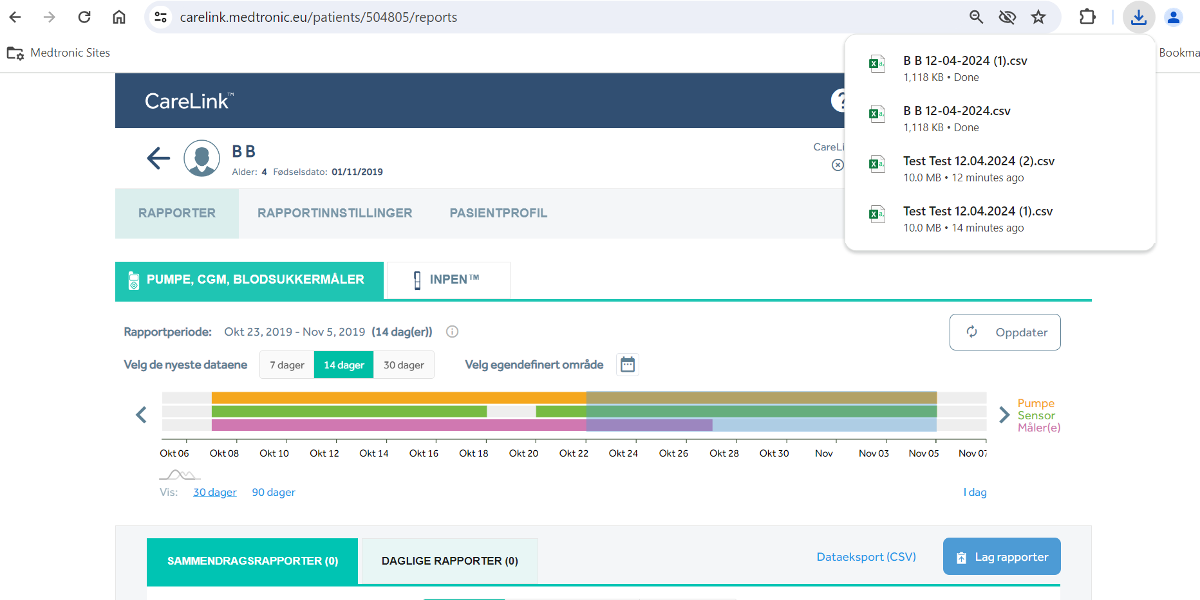Click the Fødselsdato 01/11/2019 text
This screenshot has width=1200, height=600.
click(328, 172)
